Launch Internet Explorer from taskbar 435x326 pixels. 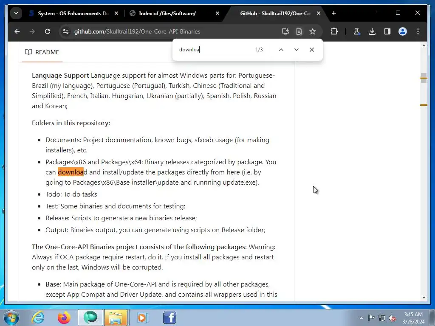[38, 317]
